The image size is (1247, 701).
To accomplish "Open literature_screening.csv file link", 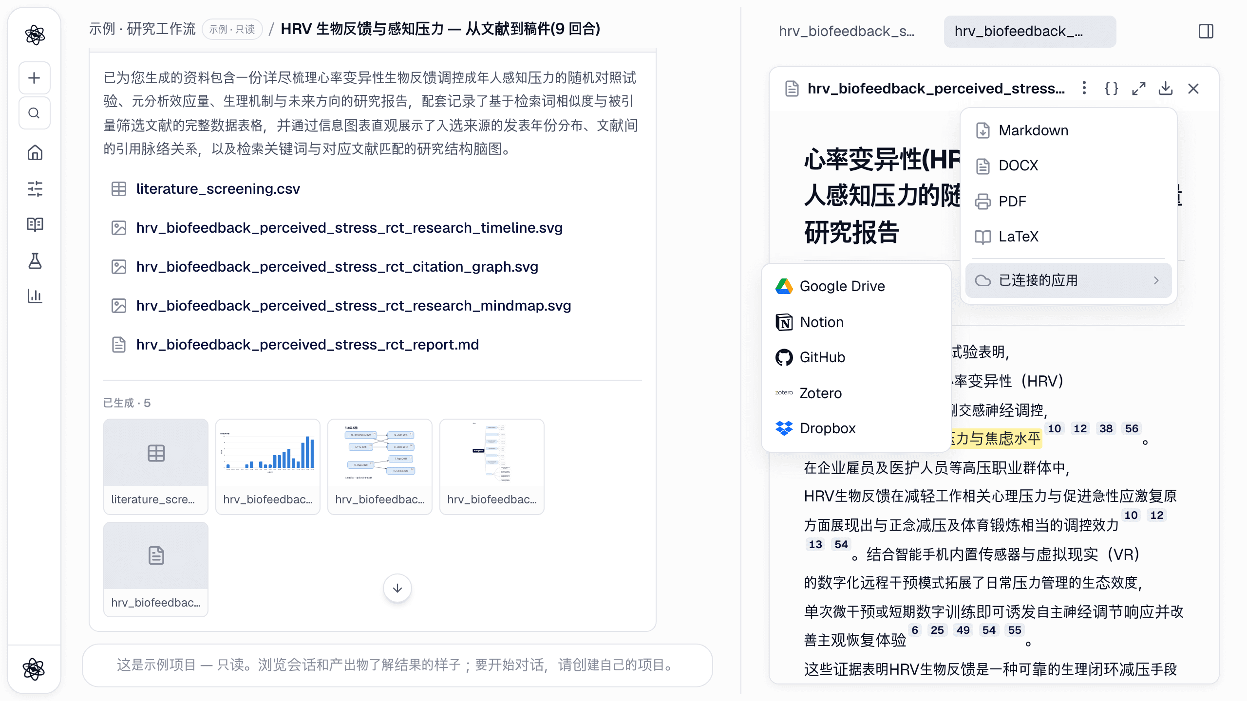I will pyautogui.click(x=218, y=189).
